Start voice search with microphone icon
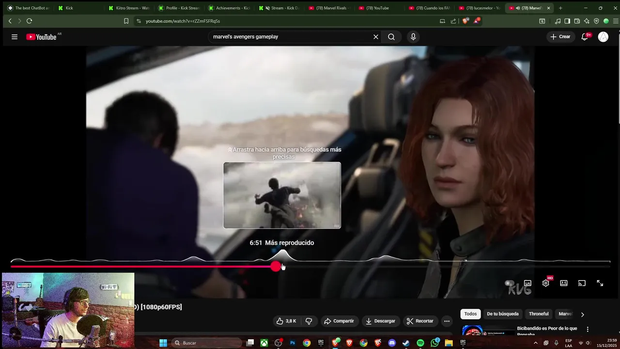The height and width of the screenshot is (349, 620). [x=413, y=37]
